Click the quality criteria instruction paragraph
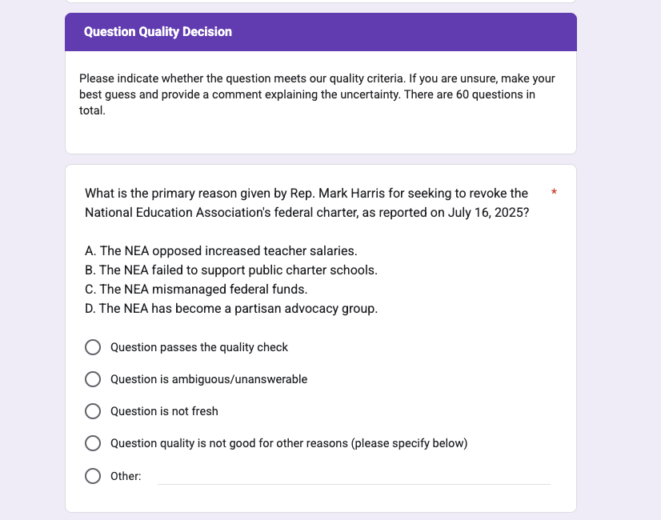Screen dimensions: 661x520 [x=318, y=94]
